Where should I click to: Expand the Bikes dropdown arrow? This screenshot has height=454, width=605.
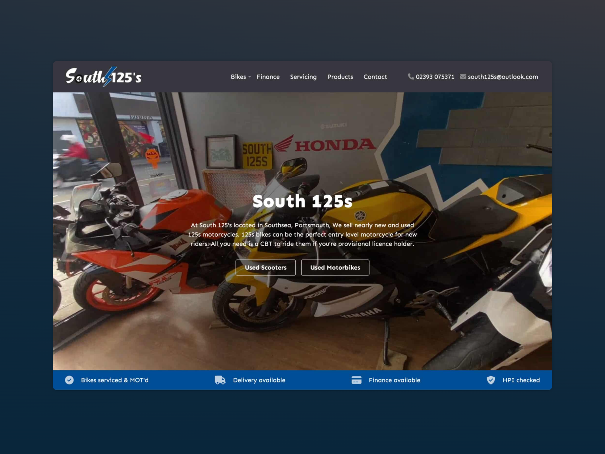tap(250, 77)
